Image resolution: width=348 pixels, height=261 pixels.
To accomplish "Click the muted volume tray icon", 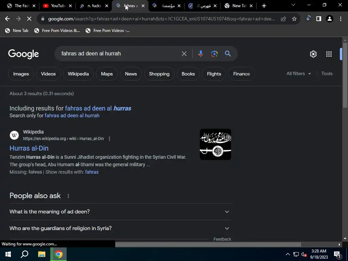I will 304,254.
